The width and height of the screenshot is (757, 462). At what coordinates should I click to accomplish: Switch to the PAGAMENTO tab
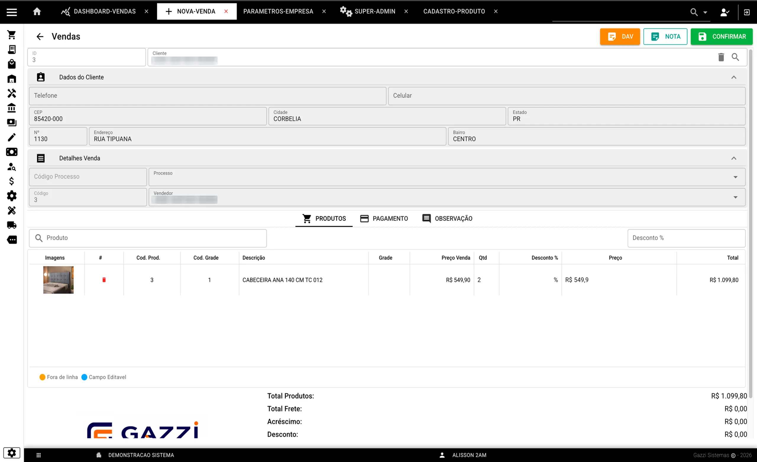[x=384, y=219]
